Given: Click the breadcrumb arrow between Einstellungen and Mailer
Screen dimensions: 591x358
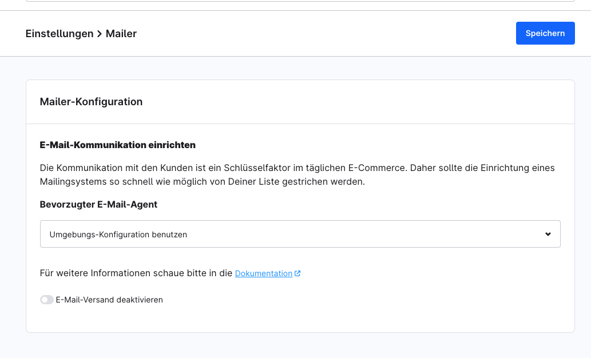Looking at the screenshot, I should pos(100,34).
